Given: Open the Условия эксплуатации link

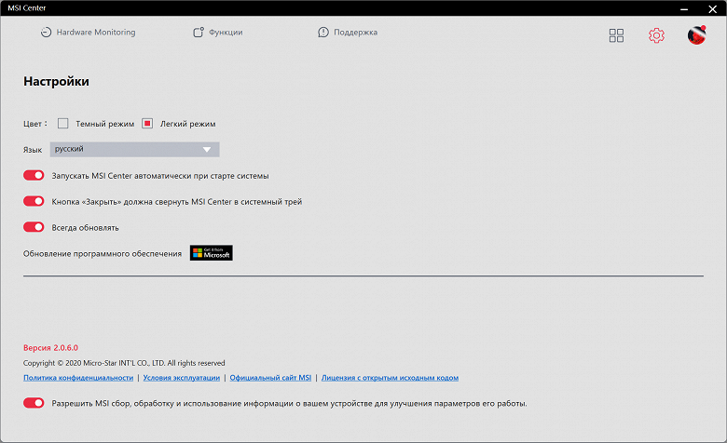Looking at the screenshot, I should tap(182, 378).
